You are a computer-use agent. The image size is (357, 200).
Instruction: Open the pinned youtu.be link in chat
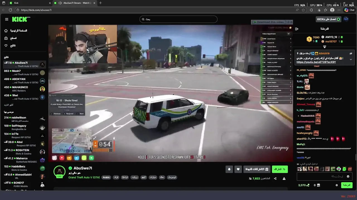pyautogui.click(x=316, y=62)
